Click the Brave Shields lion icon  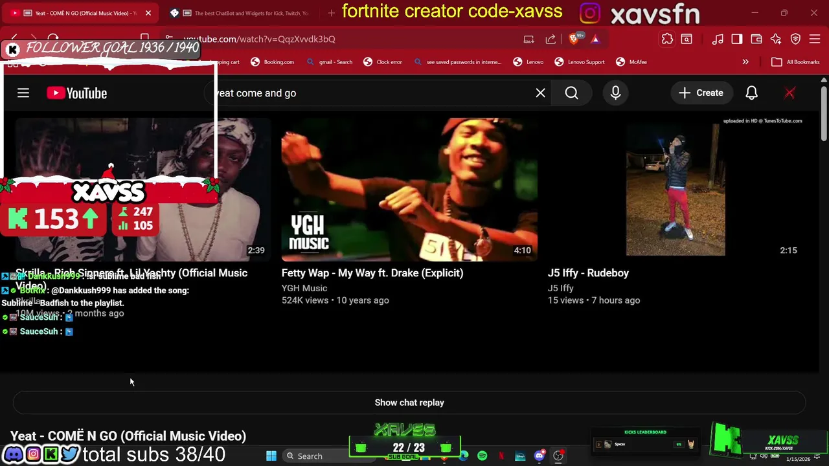click(574, 39)
